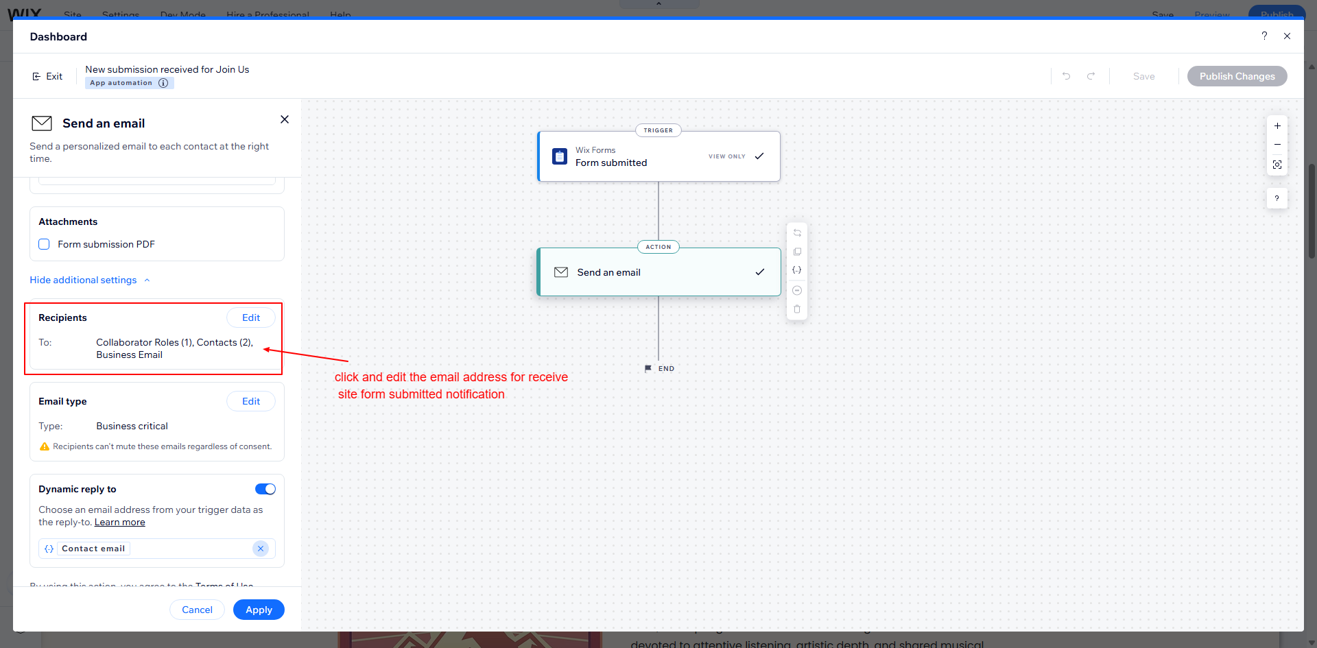Tick the Form submission PDF checkbox
1317x648 pixels.
[x=44, y=244]
